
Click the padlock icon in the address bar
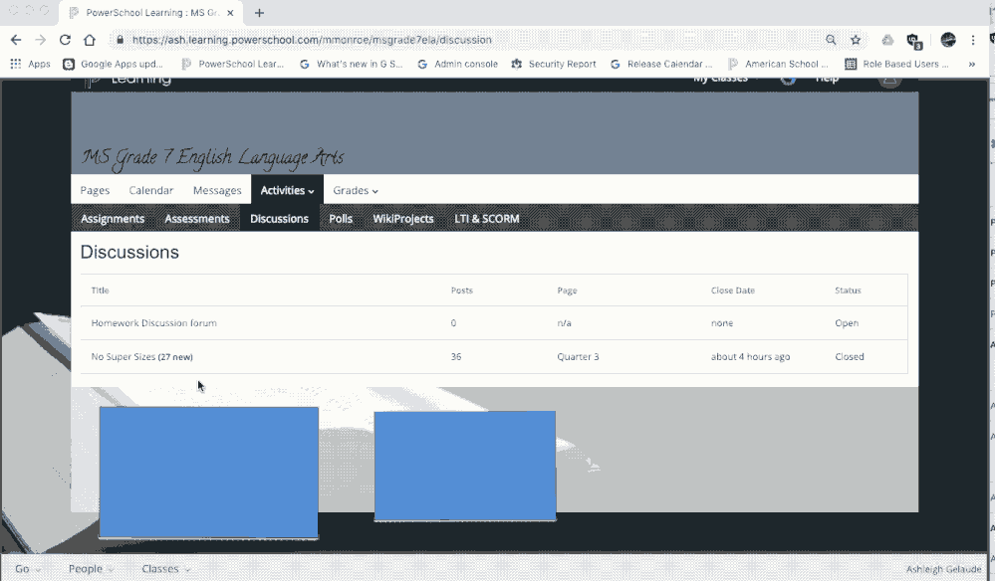tap(121, 40)
